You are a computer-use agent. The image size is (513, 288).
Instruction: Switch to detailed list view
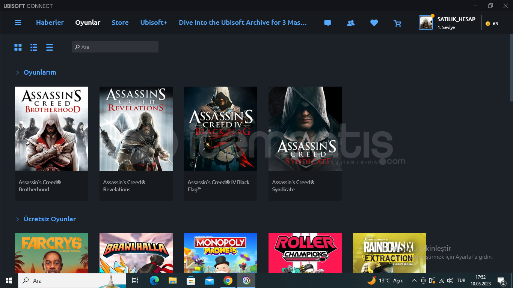point(34,47)
